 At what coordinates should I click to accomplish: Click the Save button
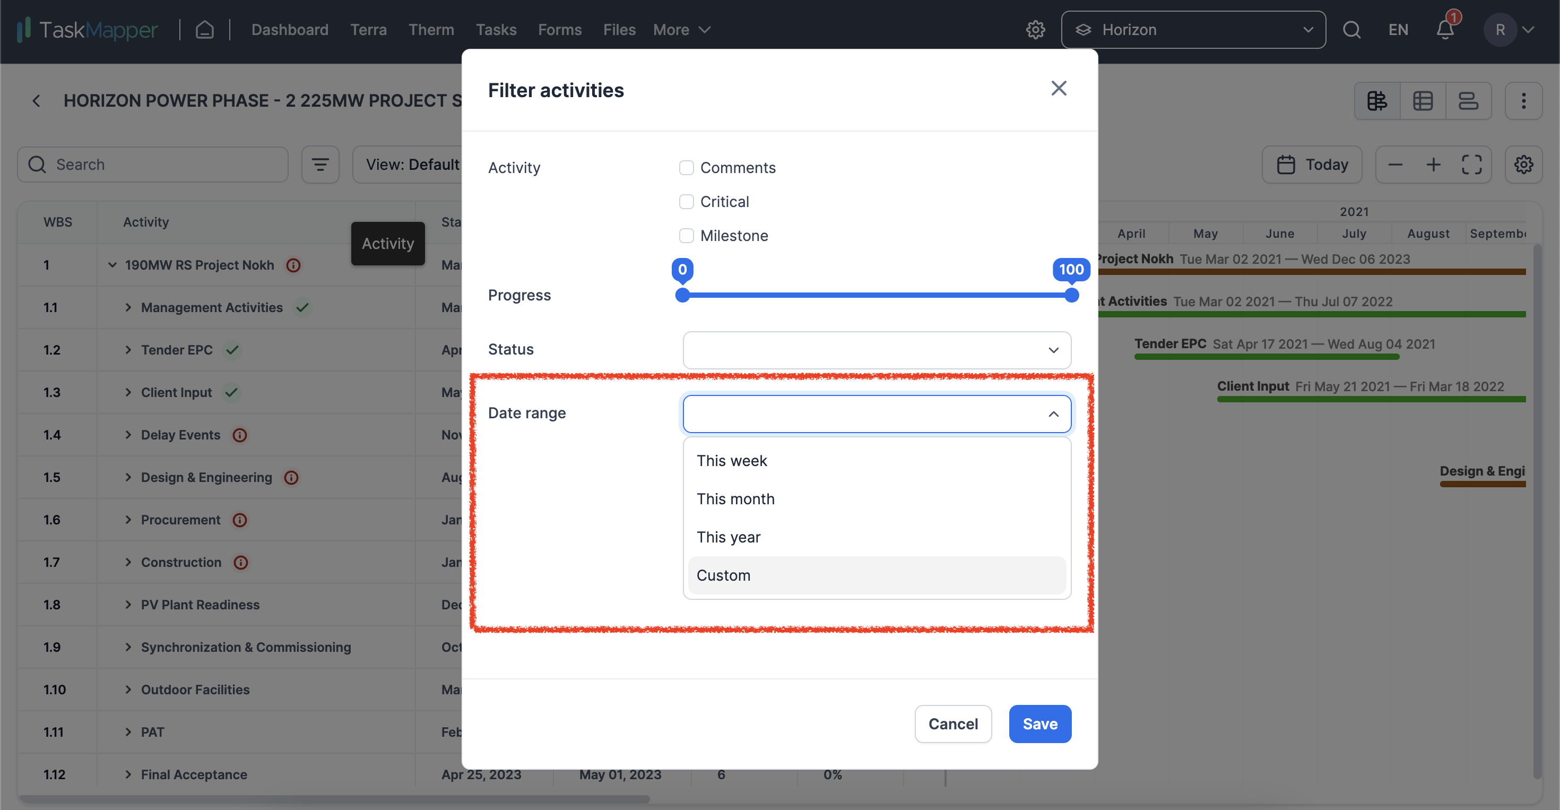[x=1039, y=723]
